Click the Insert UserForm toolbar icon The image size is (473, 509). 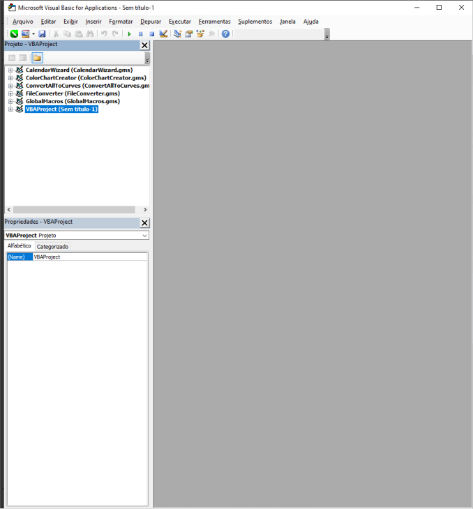(25, 33)
